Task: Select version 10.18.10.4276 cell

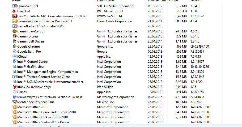Action: point(199,66)
